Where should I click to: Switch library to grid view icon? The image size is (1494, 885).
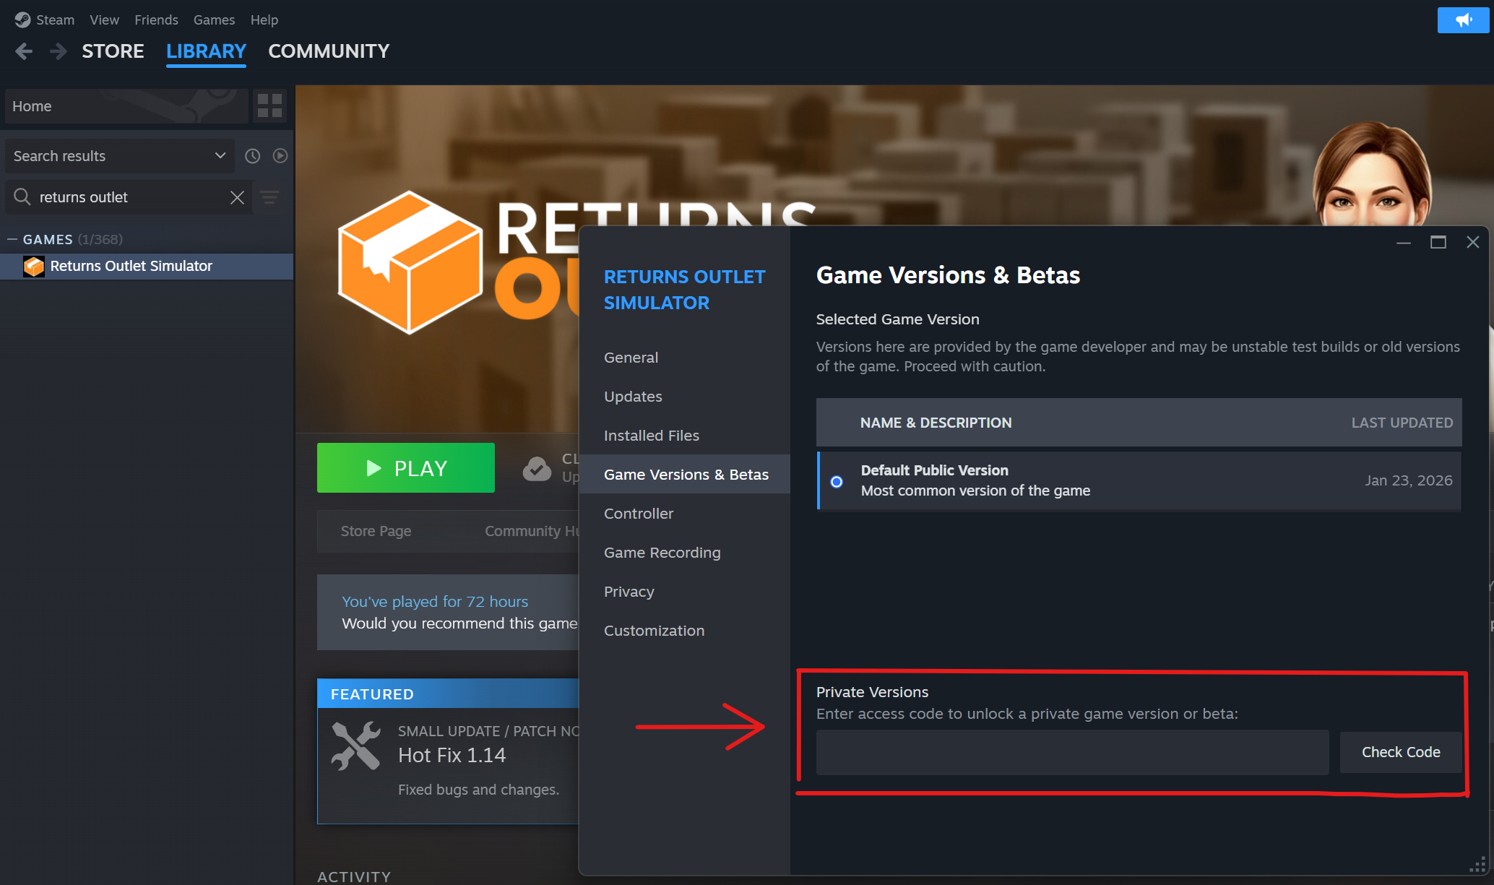pyautogui.click(x=270, y=106)
